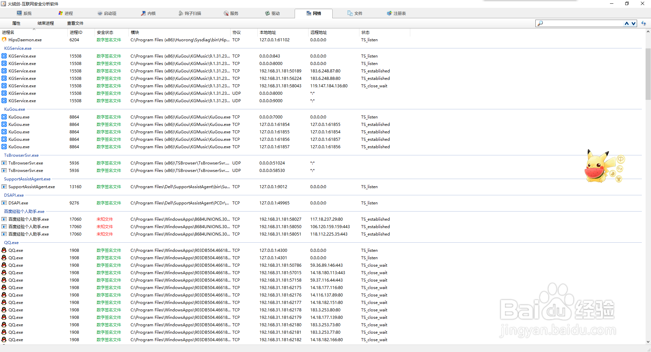
Task: Select remote address 119.147.184.136:80 cell
Action: tap(329, 86)
